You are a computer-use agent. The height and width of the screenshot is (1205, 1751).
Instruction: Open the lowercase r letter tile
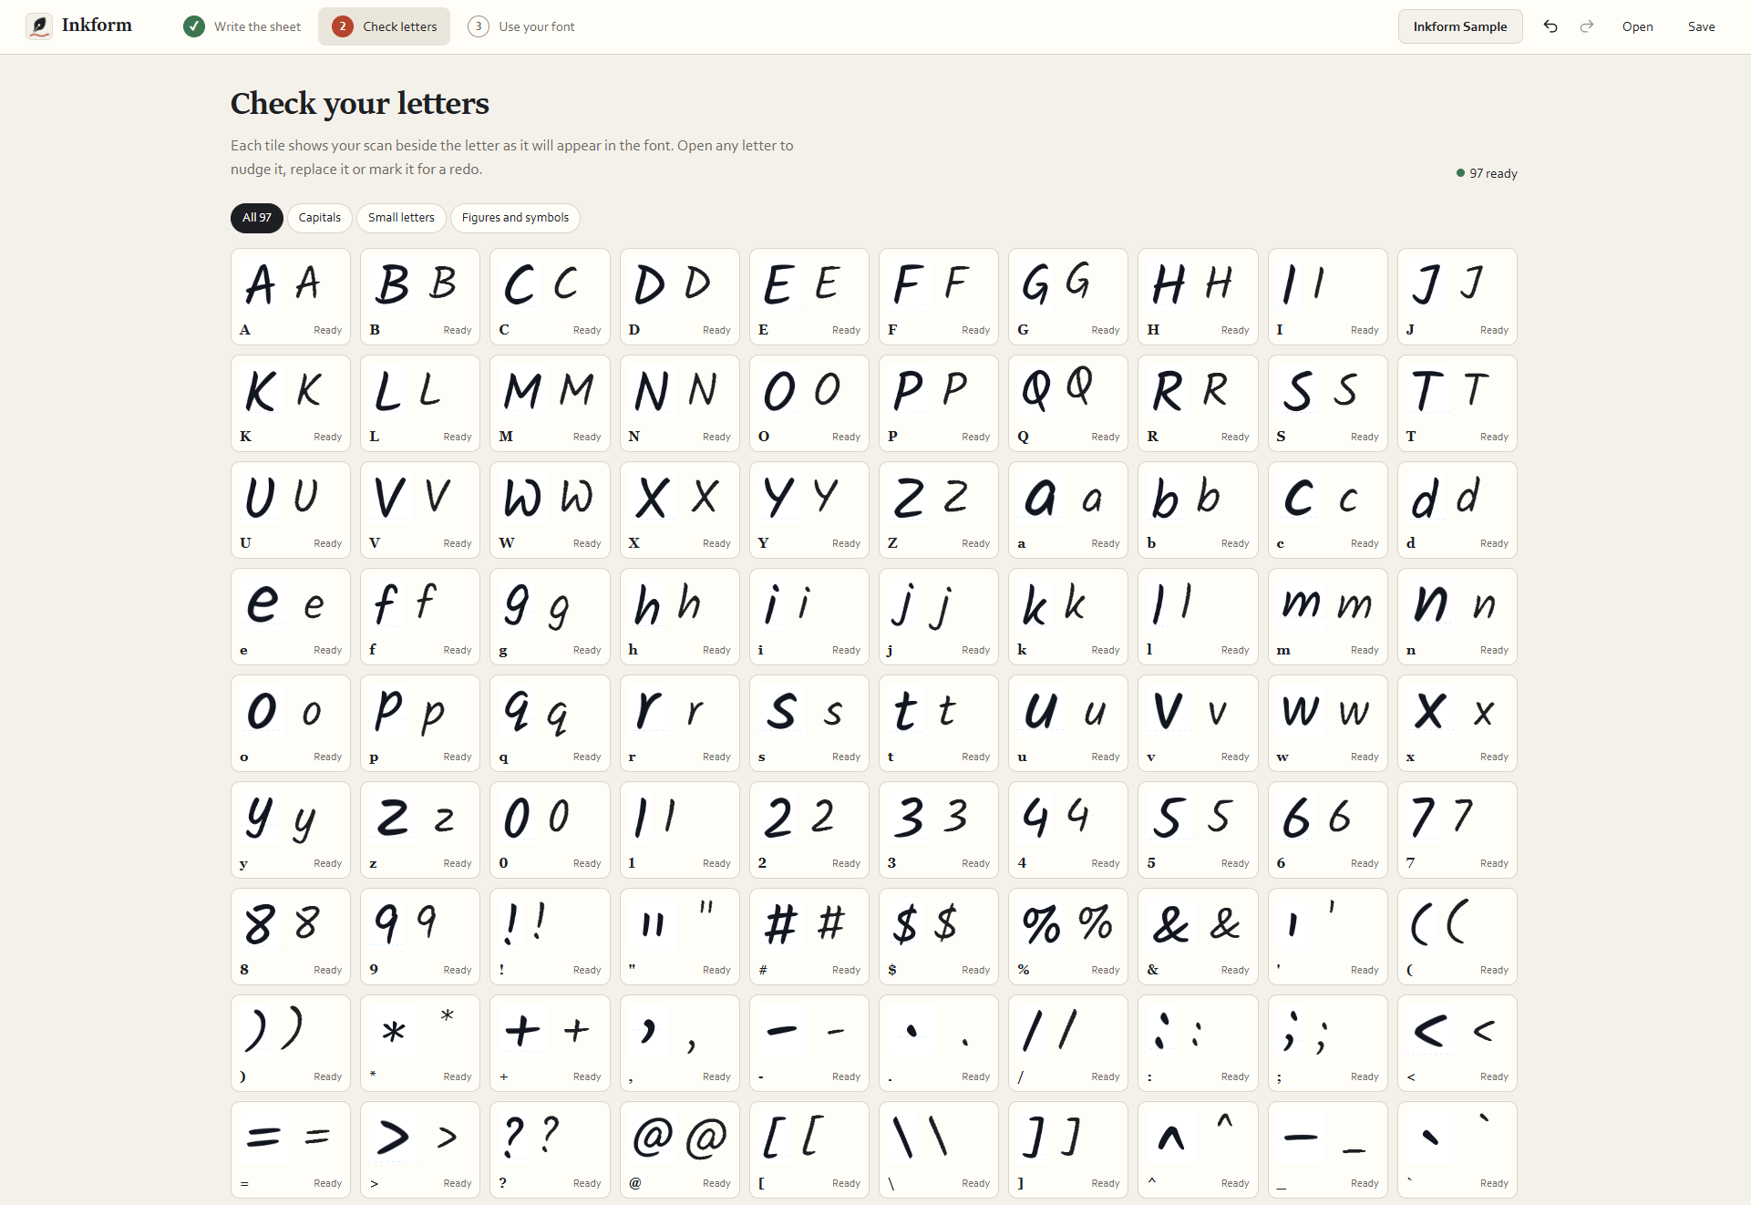coord(680,723)
